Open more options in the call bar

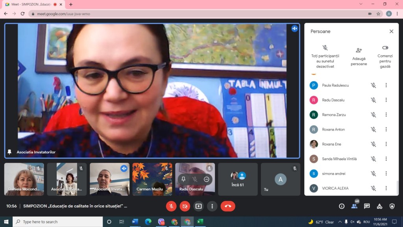(213, 206)
